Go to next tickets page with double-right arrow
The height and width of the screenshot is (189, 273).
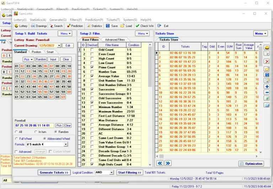pos(168,163)
